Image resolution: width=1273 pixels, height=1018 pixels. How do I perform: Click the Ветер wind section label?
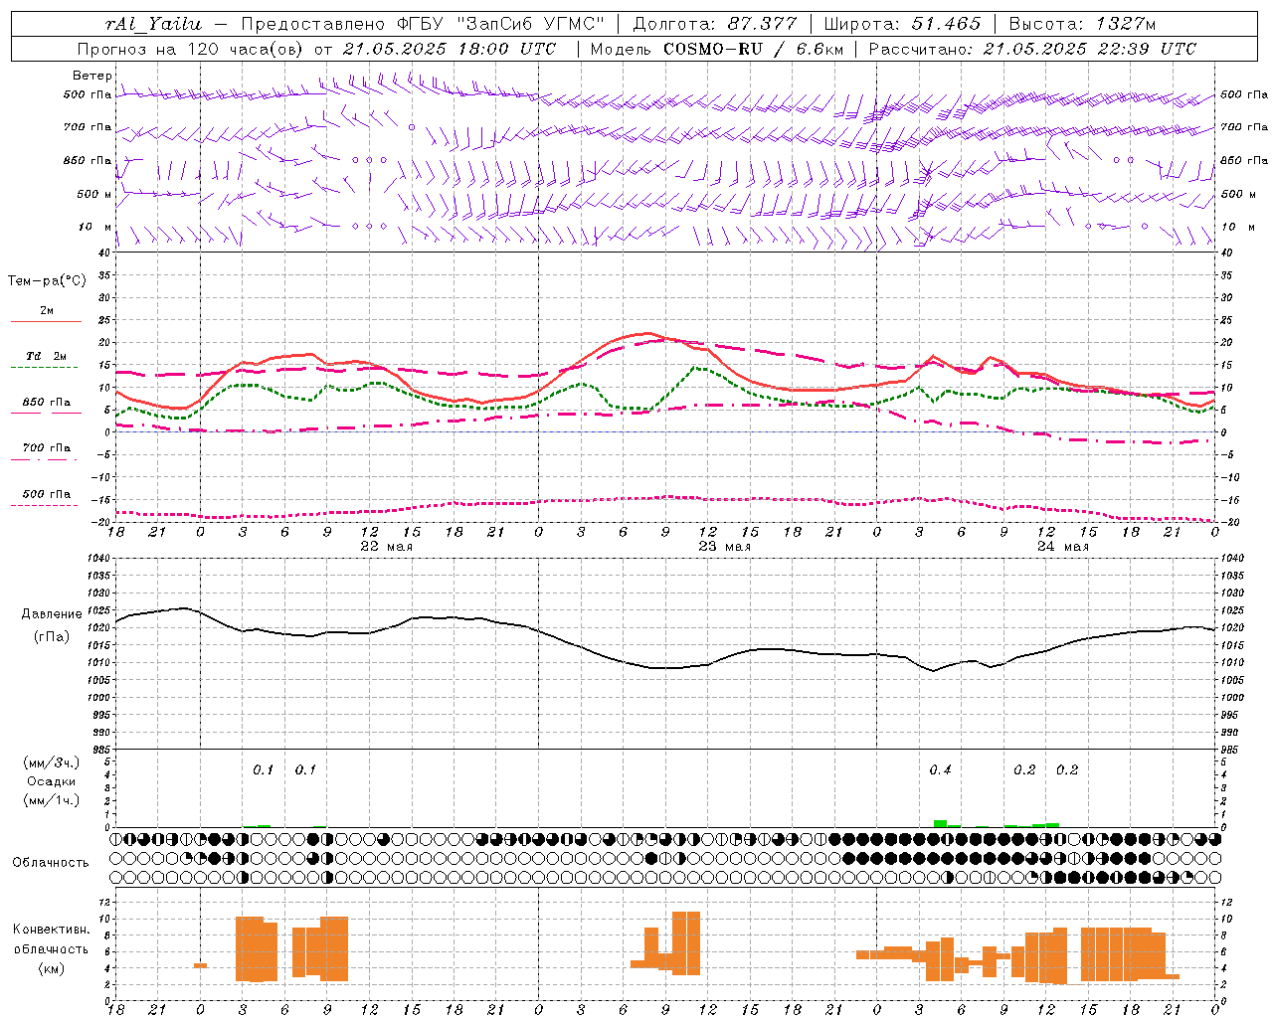click(92, 76)
